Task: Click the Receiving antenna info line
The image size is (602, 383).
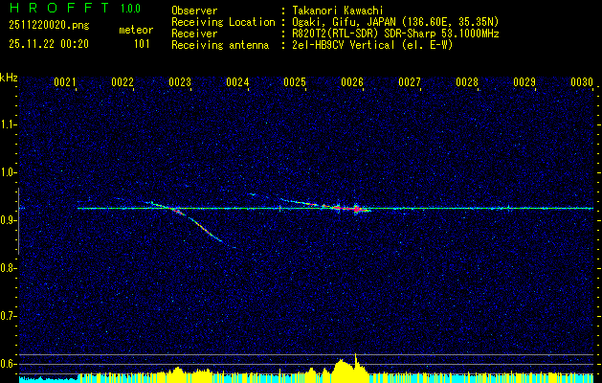Action: pos(312,45)
